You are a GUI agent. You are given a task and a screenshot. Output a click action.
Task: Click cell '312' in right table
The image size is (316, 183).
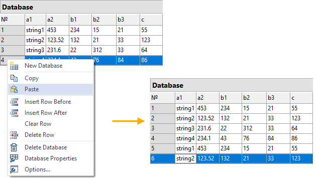click(254, 128)
